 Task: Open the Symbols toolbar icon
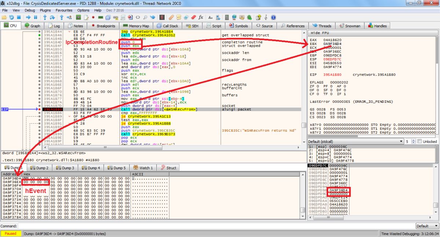click(x=131, y=17)
